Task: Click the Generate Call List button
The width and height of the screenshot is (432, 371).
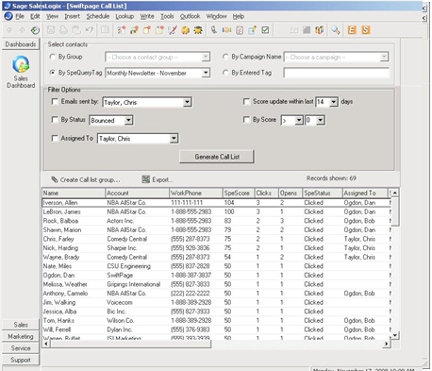Action: (x=217, y=157)
